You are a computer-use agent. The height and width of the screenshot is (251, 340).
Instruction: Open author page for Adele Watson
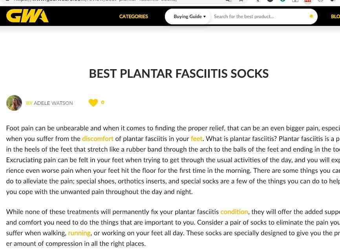(53, 103)
